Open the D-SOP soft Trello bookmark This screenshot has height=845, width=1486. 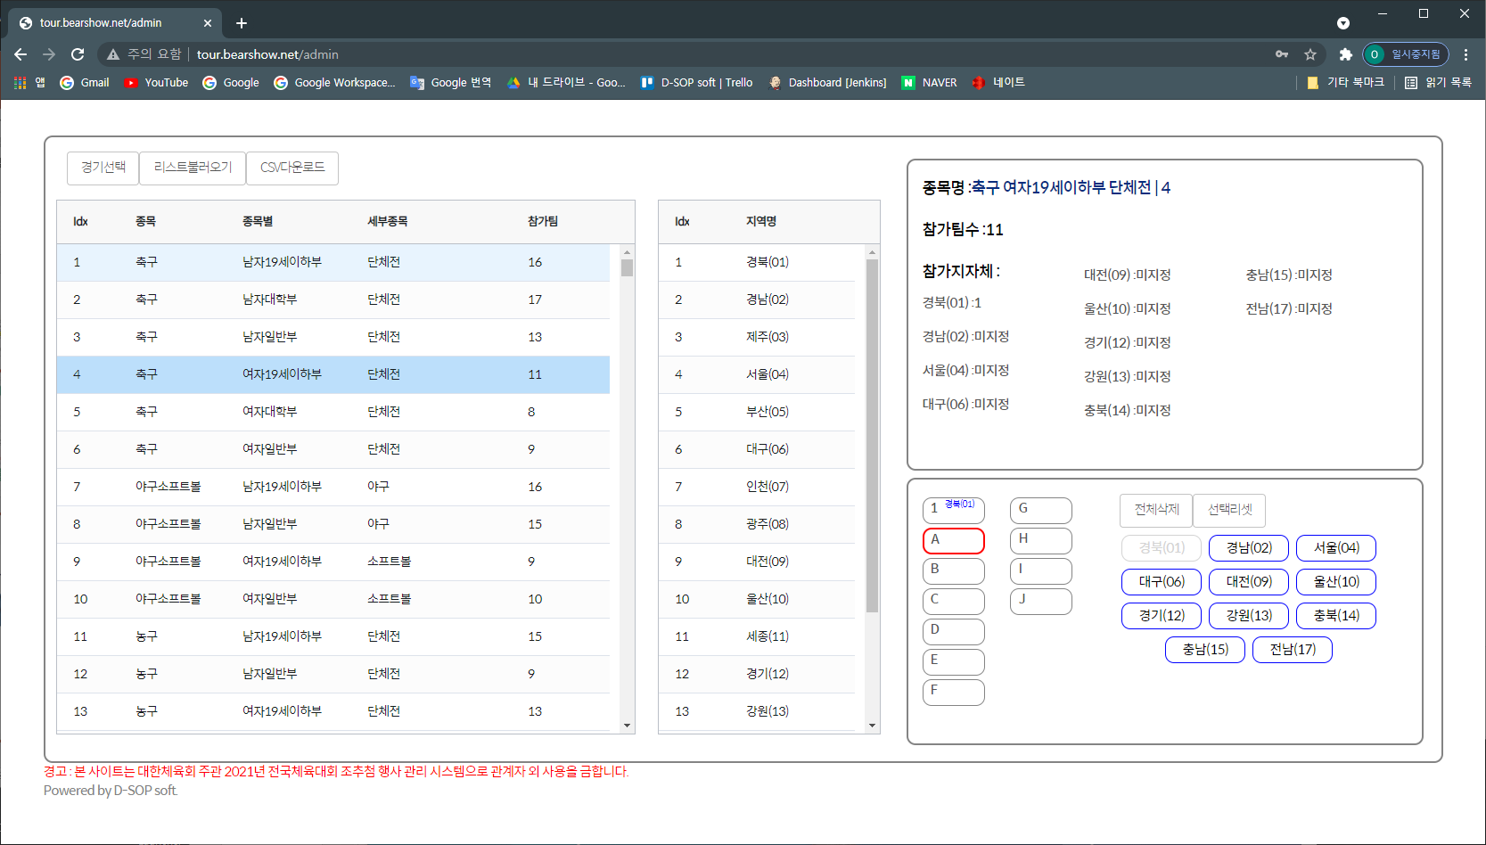[x=697, y=82]
